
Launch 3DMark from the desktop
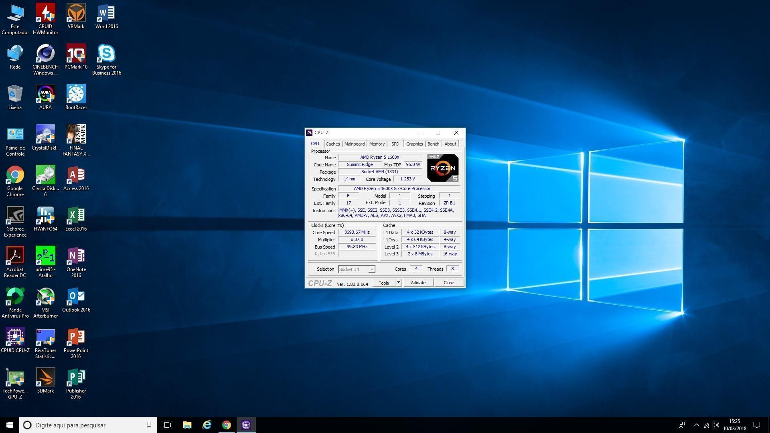pos(45,380)
